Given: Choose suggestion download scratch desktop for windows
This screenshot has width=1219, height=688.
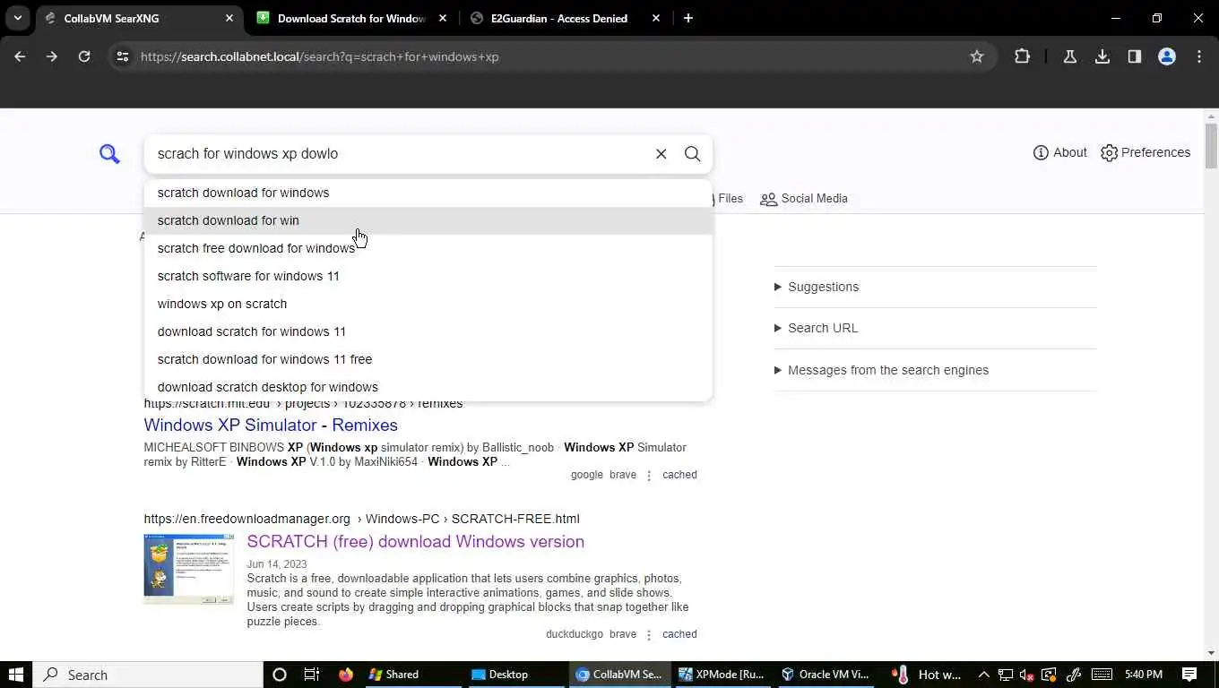Looking at the screenshot, I should coord(428,387).
